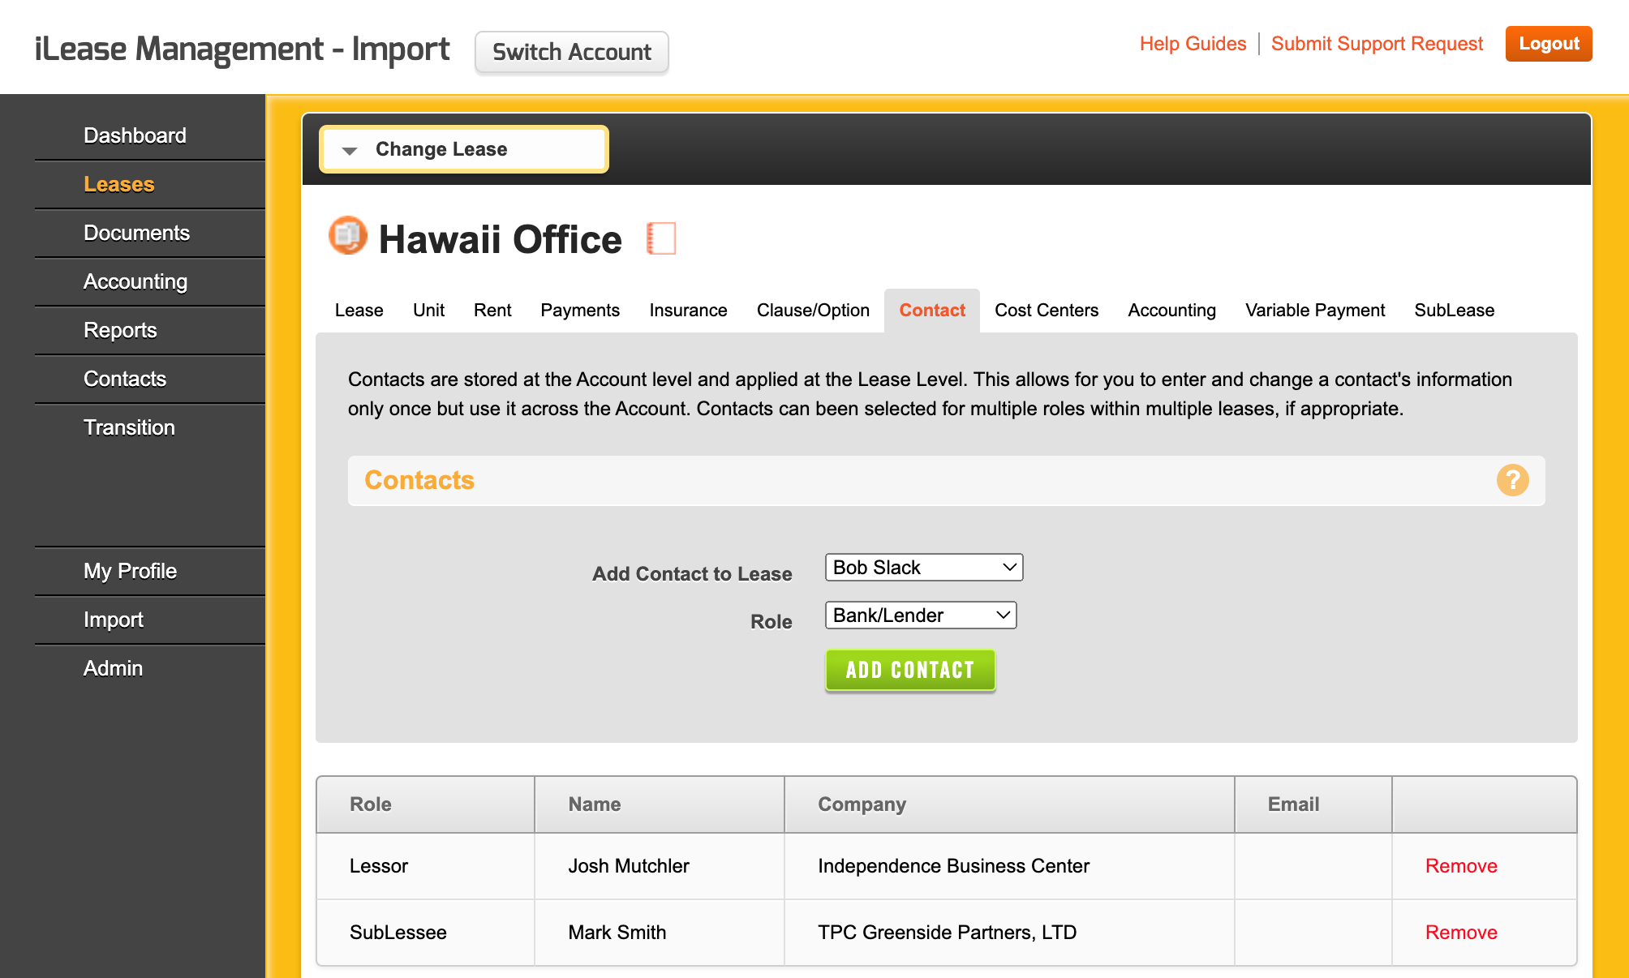Open the Help Guides link
This screenshot has width=1629, height=978.
pyautogui.click(x=1193, y=44)
